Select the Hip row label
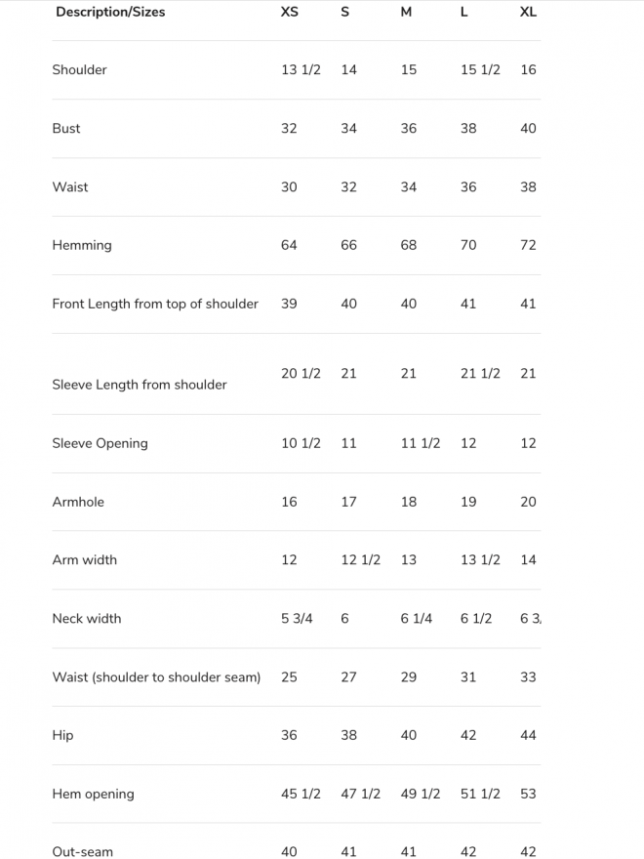The image size is (644, 859). [62, 736]
